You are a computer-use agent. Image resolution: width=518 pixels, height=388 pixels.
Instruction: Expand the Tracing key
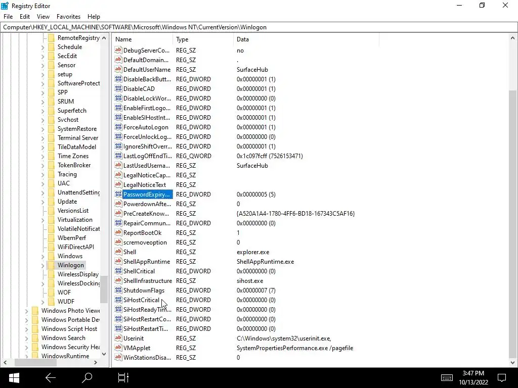point(43,174)
